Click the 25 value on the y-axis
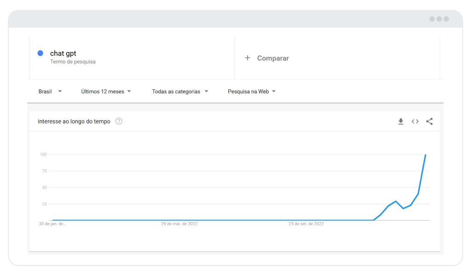This screenshot has width=471, height=276. pos(45,204)
